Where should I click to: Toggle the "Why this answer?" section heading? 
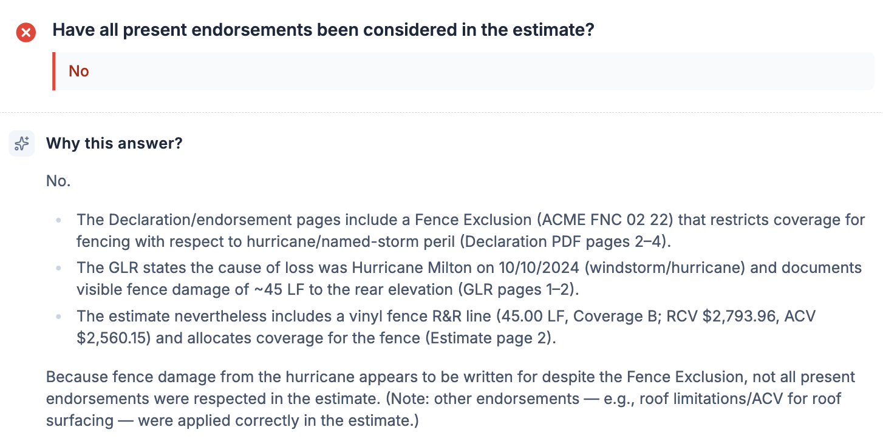tap(114, 144)
